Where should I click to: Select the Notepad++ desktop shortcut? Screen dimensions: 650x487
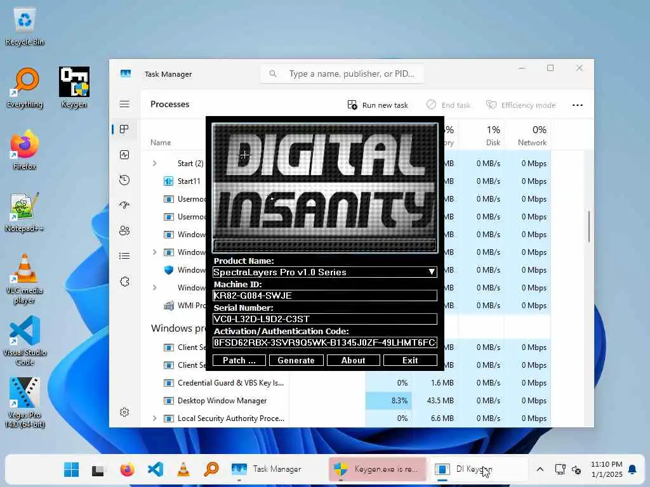click(25, 212)
